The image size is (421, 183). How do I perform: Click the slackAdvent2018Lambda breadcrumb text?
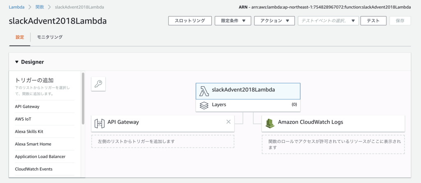79,7
